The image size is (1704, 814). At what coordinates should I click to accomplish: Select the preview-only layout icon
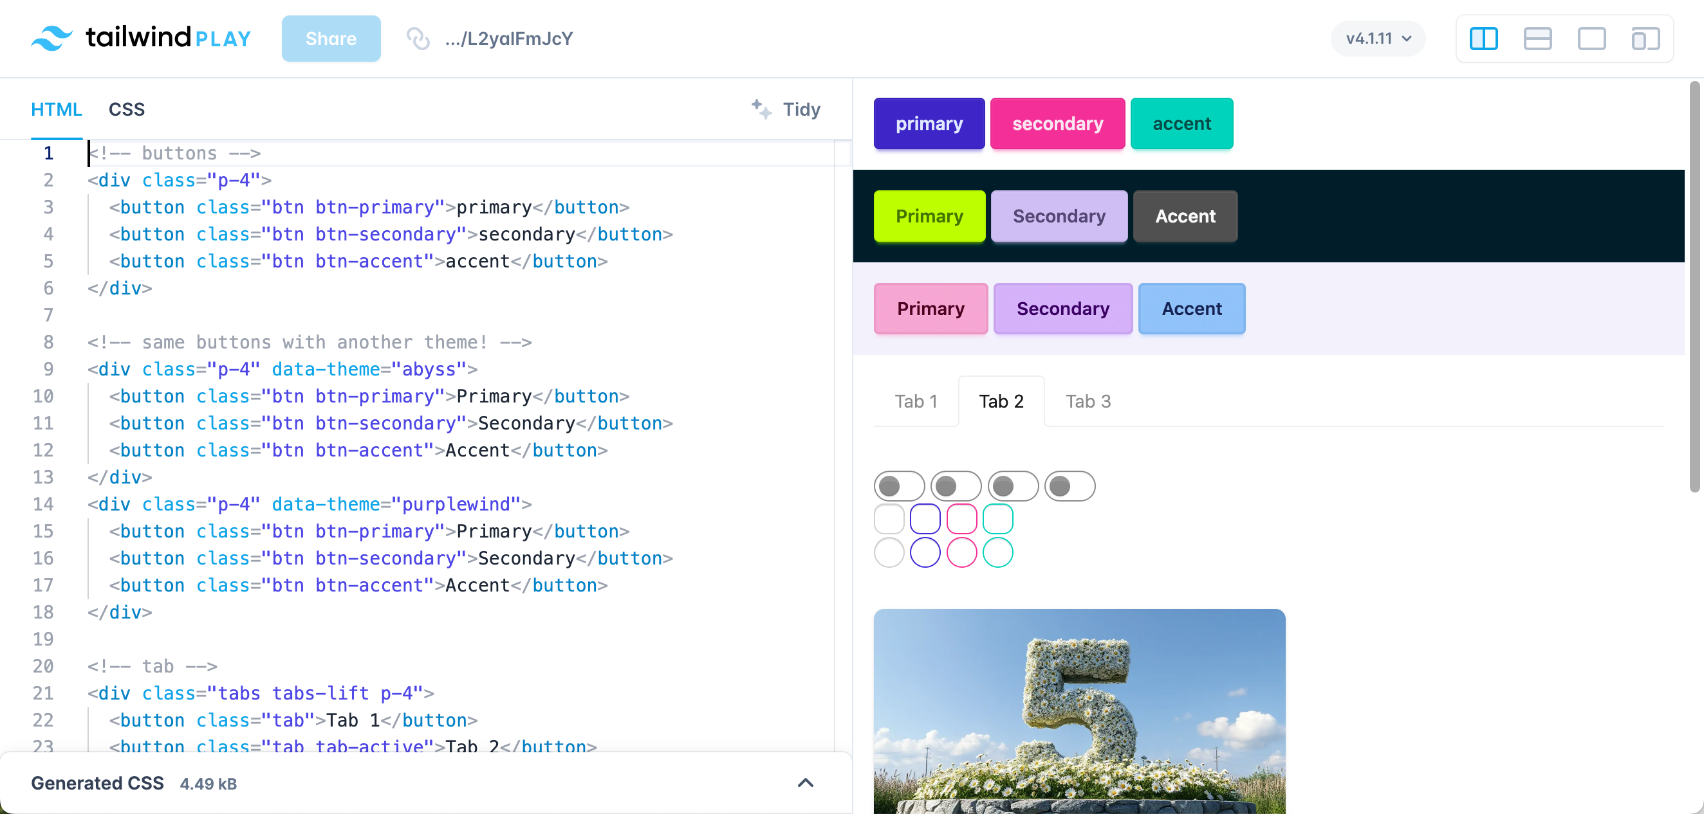click(x=1592, y=39)
